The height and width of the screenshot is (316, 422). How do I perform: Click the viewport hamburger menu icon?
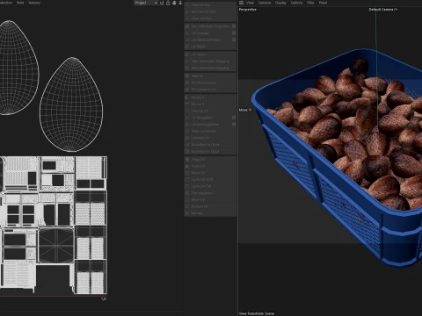click(x=241, y=3)
